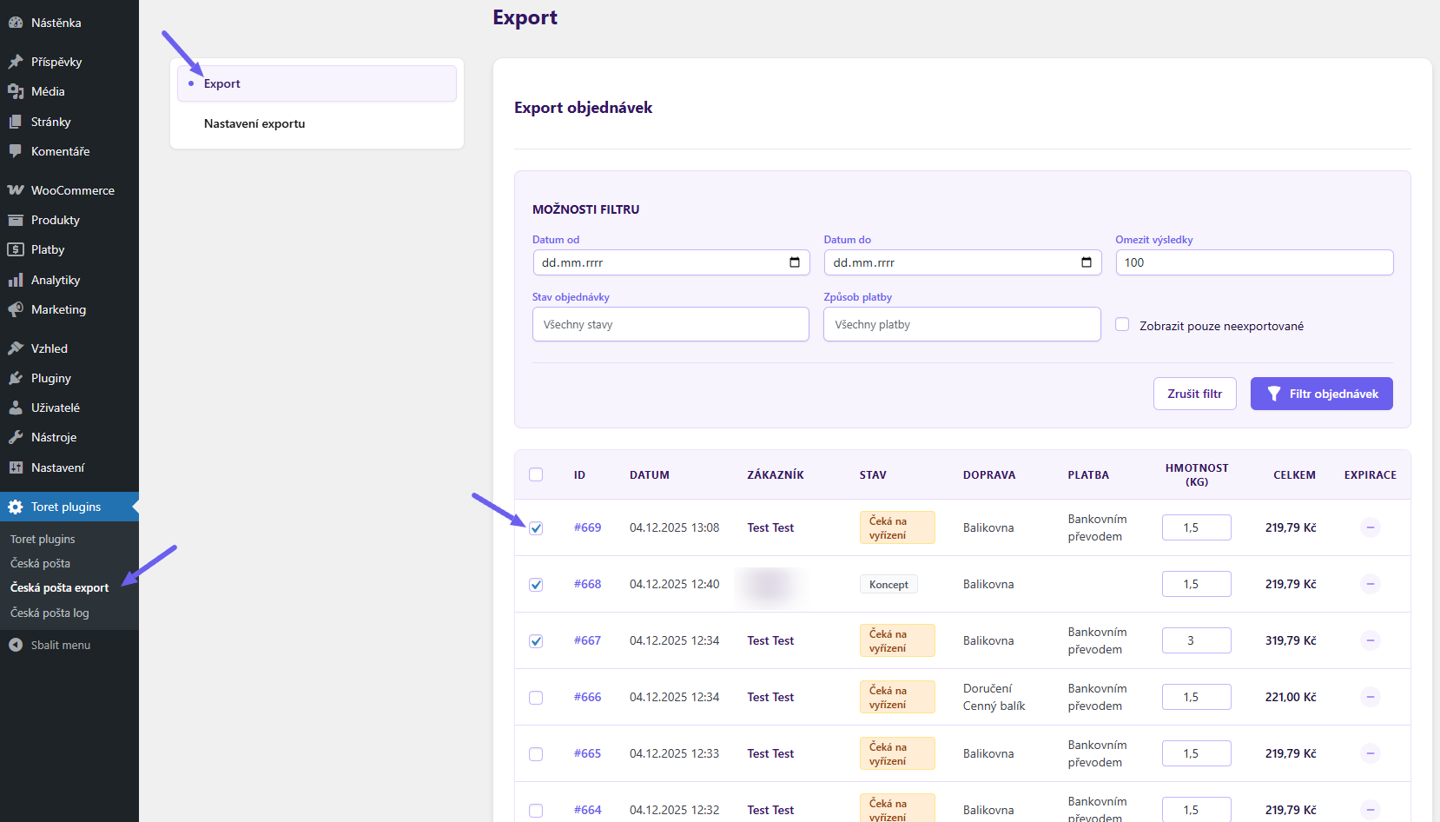This screenshot has height=822, width=1440.
Task: Click the Toret plugins gear icon
Action: (15, 507)
